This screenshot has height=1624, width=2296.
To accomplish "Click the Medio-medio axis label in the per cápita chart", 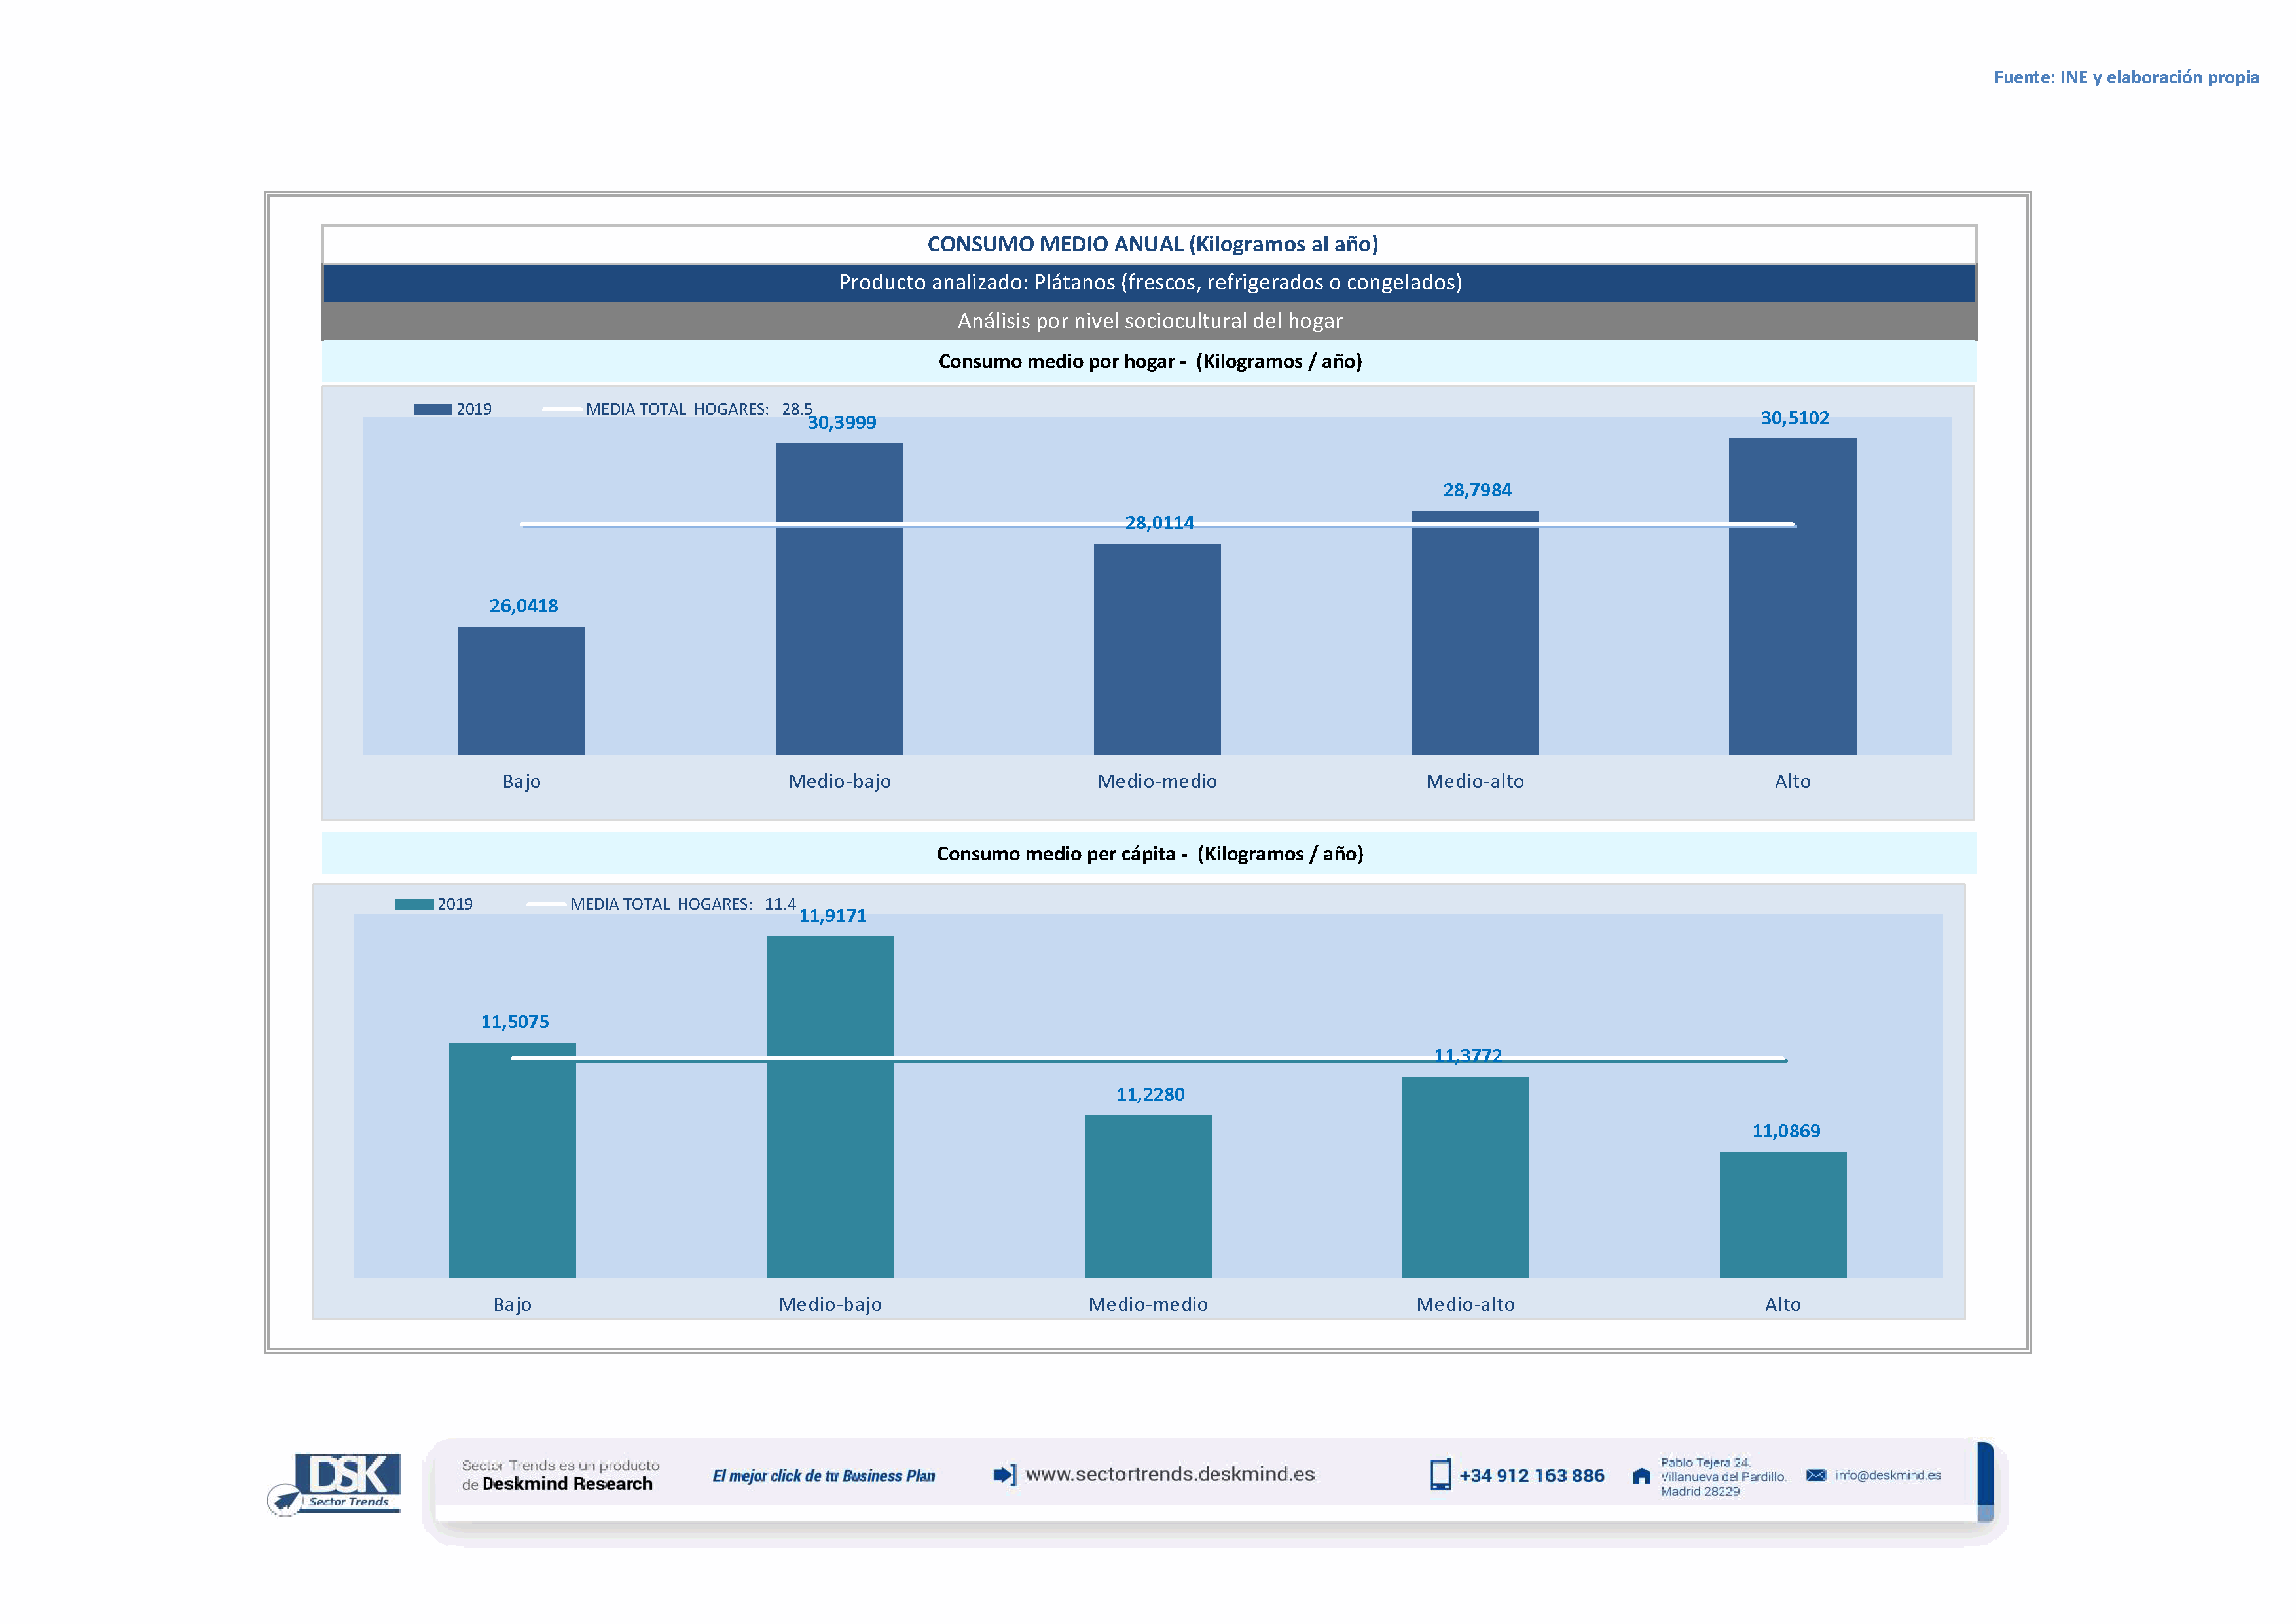I will click(x=1148, y=1304).
